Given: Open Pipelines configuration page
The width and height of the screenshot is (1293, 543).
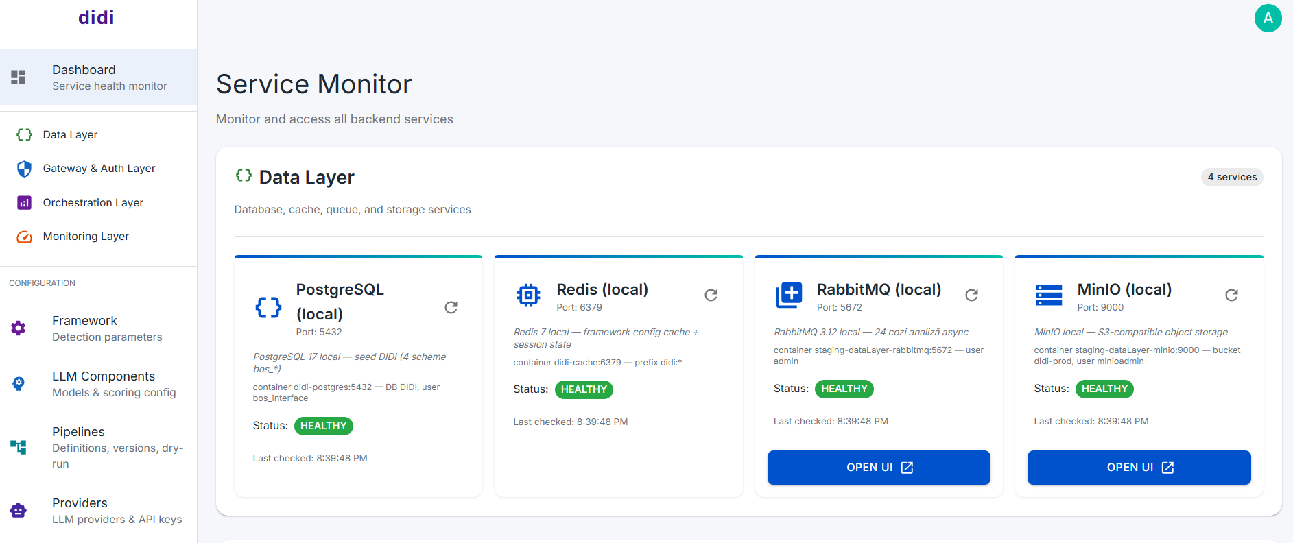Looking at the screenshot, I should pyautogui.click(x=98, y=447).
